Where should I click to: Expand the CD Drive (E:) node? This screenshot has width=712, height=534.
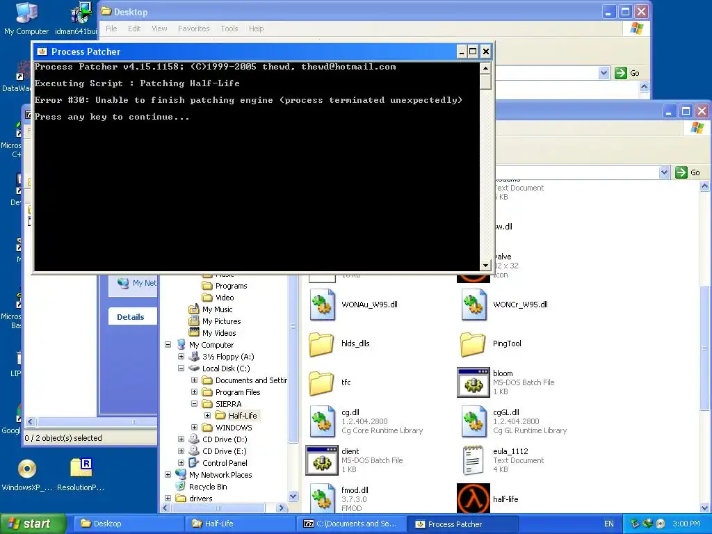tap(181, 451)
